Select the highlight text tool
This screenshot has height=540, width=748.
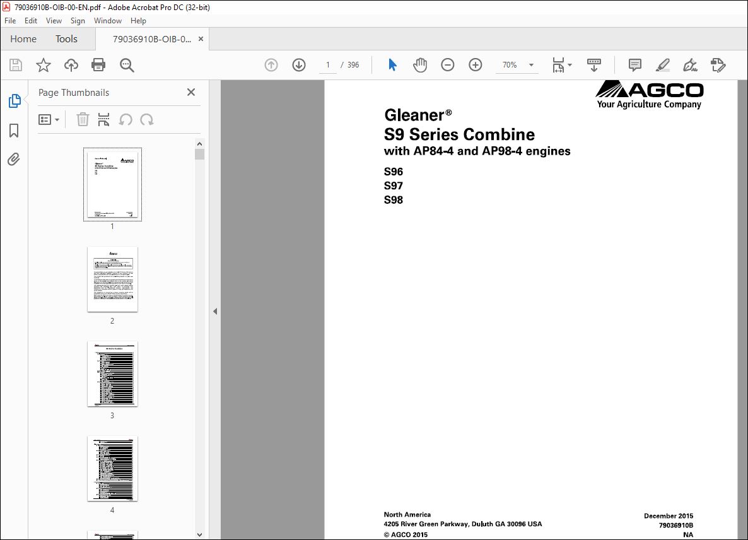tap(663, 65)
